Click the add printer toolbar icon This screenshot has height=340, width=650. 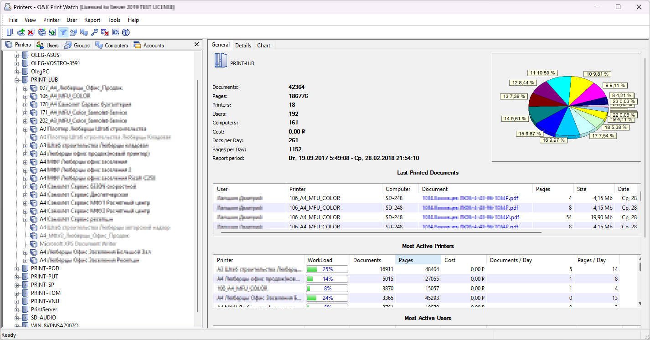21,32
